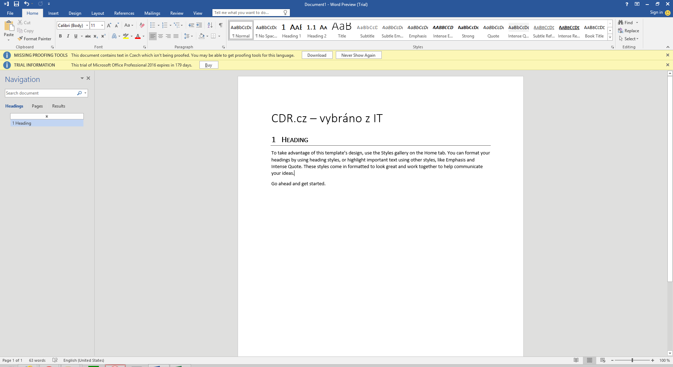Toggle Italic formatting
Image resolution: width=673 pixels, height=367 pixels.
pos(68,36)
